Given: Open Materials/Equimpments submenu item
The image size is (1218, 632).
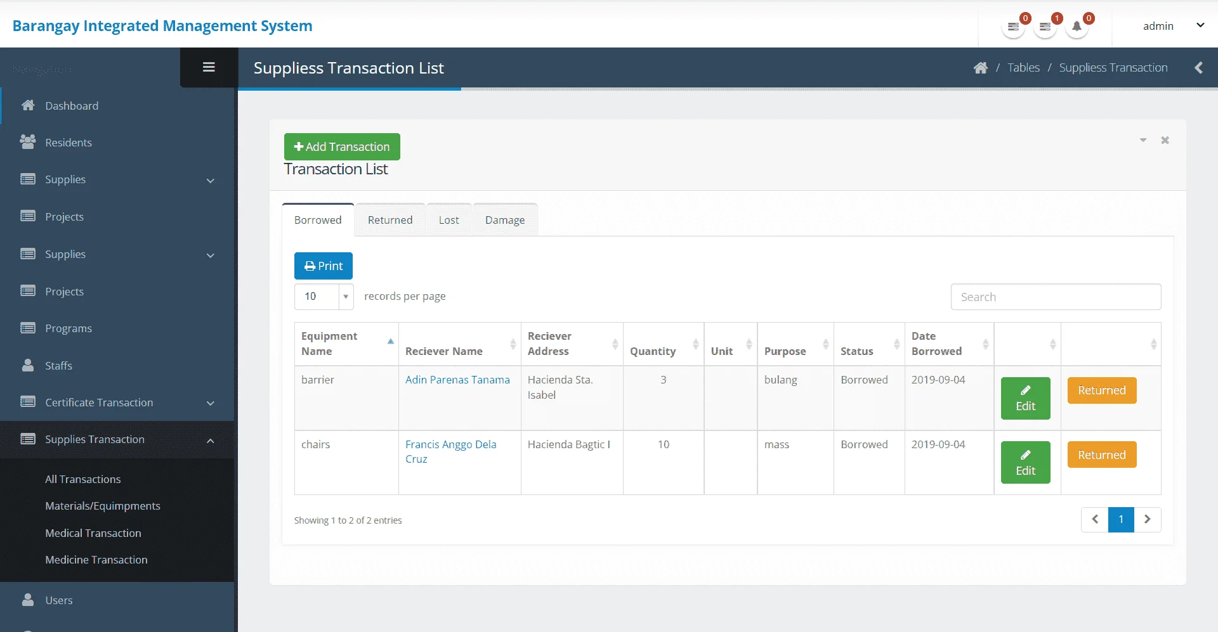Looking at the screenshot, I should (103, 506).
